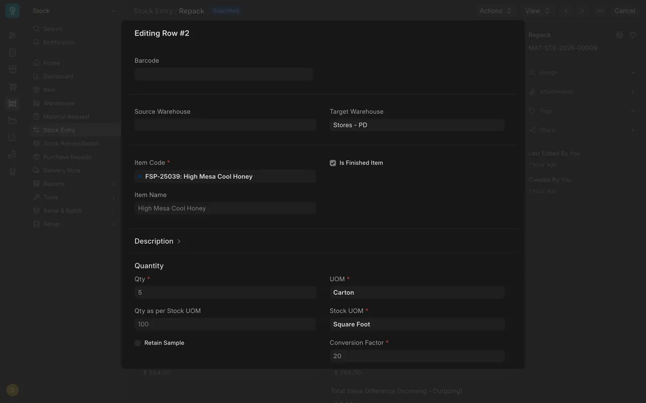
Task: Open the three-dots more menu in header
Action: tap(600, 11)
